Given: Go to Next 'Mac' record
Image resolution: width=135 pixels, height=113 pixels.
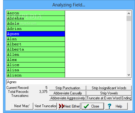Looking at the screenshot, I should coord(22,106).
